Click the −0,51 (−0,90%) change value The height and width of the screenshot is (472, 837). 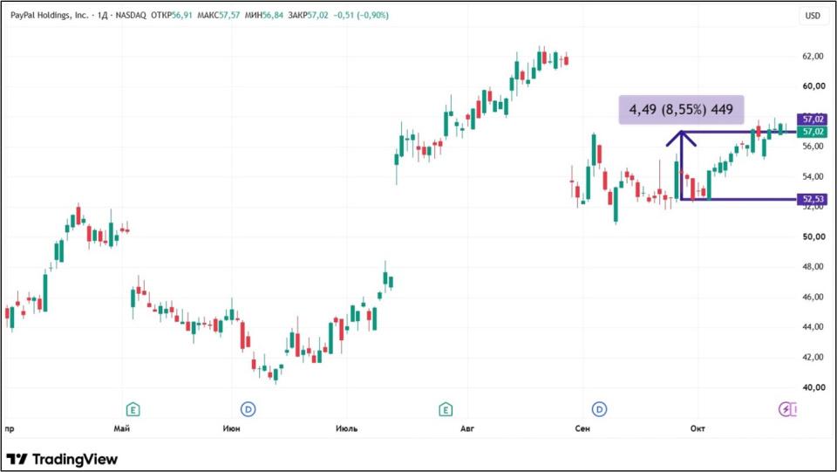[361, 16]
